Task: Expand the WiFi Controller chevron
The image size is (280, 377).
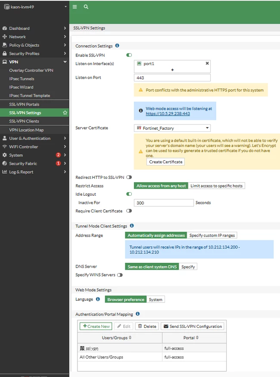Action: click(65, 146)
